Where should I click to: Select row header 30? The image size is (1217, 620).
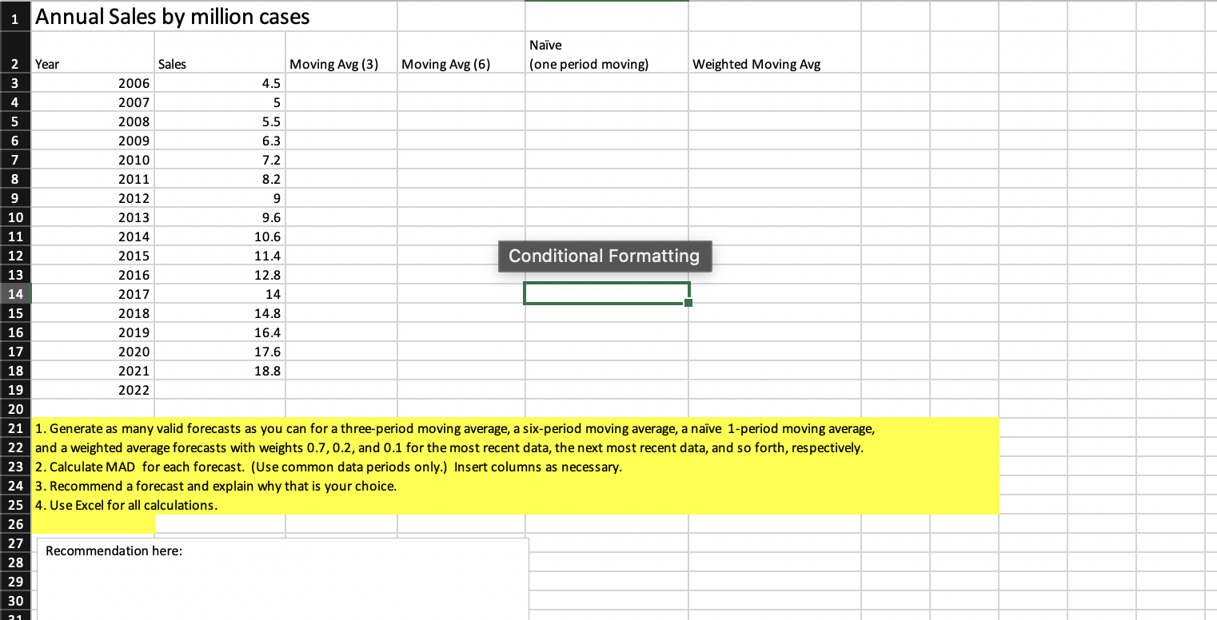pos(15,601)
